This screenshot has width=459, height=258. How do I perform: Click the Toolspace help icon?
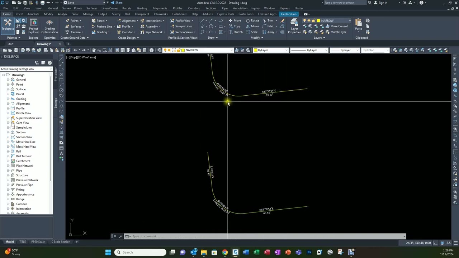click(x=49, y=63)
